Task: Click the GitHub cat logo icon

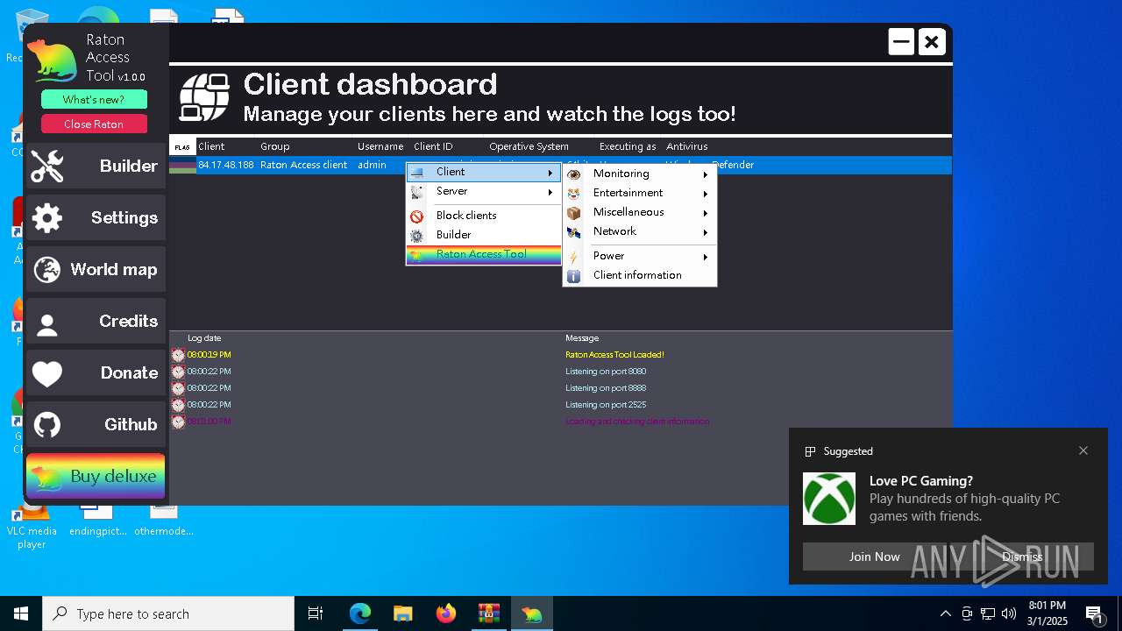Action: click(47, 426)
